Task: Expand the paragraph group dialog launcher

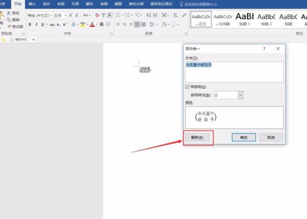Action: point(186,34)
